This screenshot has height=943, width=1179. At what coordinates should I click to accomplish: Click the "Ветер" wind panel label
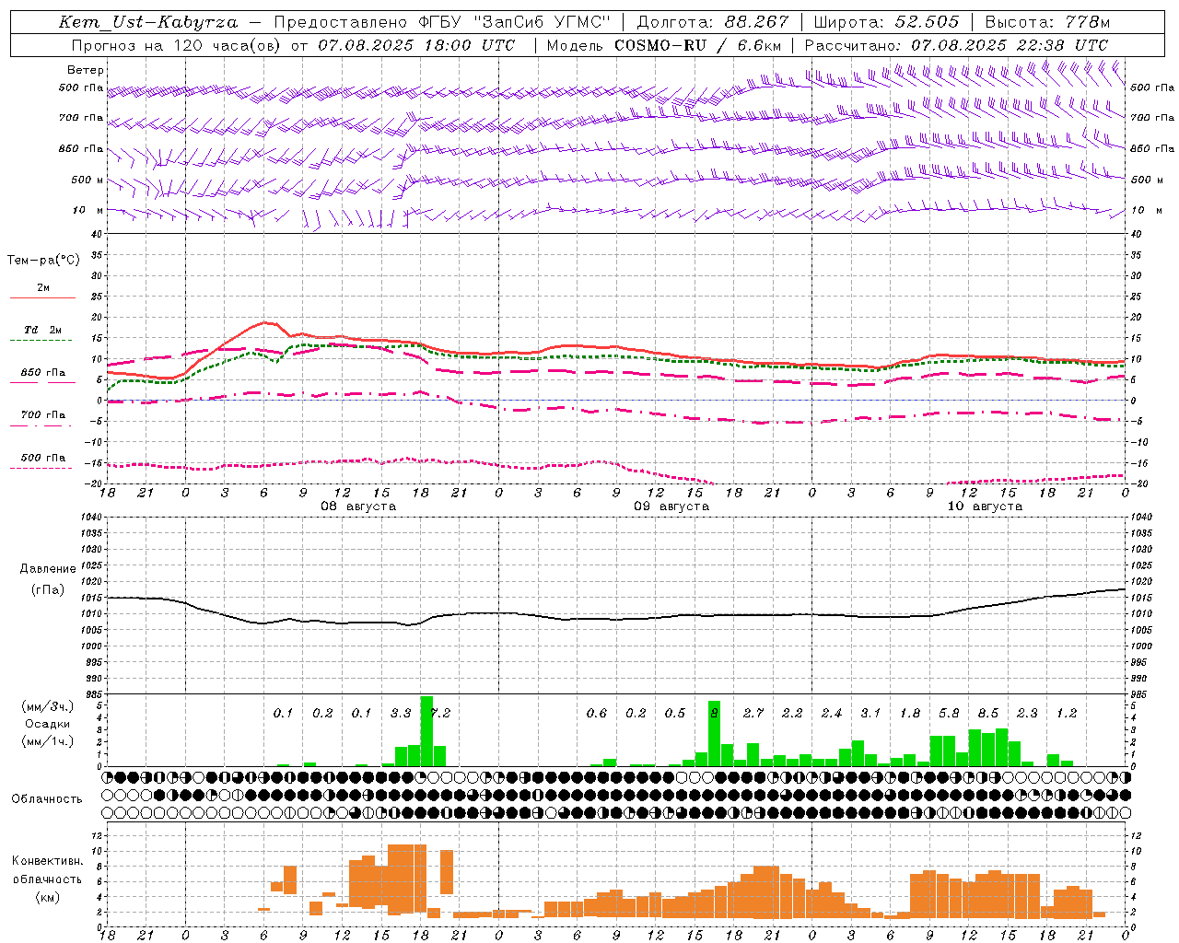[x=86, y=70]
